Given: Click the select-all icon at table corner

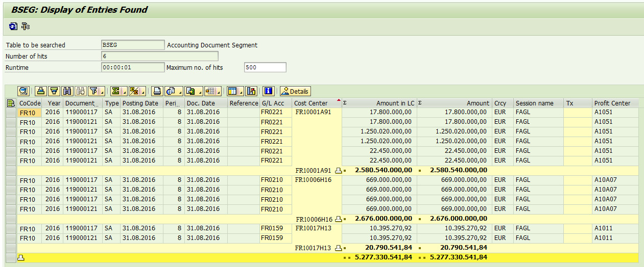Looking at the screenshot, I should (10, 103).
